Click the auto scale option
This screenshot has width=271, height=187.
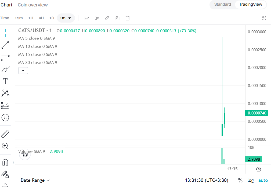click(x=263, y=180)
